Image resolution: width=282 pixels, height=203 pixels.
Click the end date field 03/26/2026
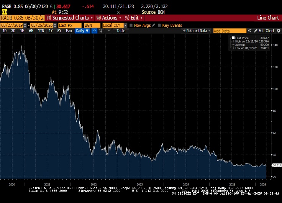click(41, 25)
